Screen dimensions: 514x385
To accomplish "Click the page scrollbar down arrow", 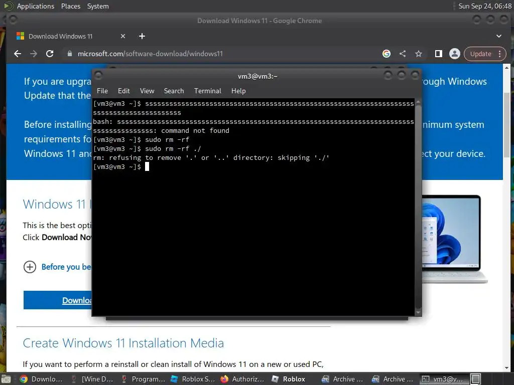I will pyautogui.click(x=507, y=368).
